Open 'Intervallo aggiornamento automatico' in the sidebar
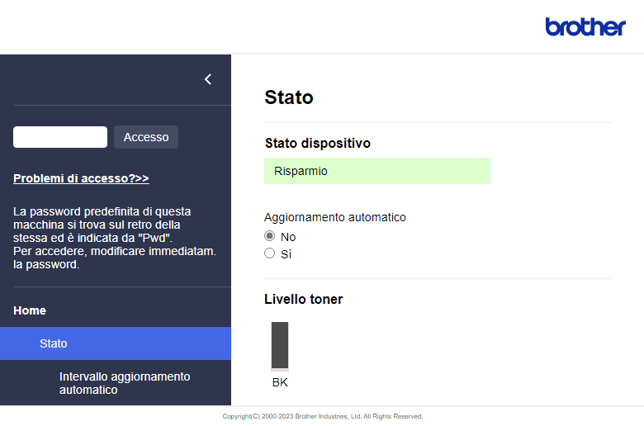This screenshot has height=426, width=644. 125,383
